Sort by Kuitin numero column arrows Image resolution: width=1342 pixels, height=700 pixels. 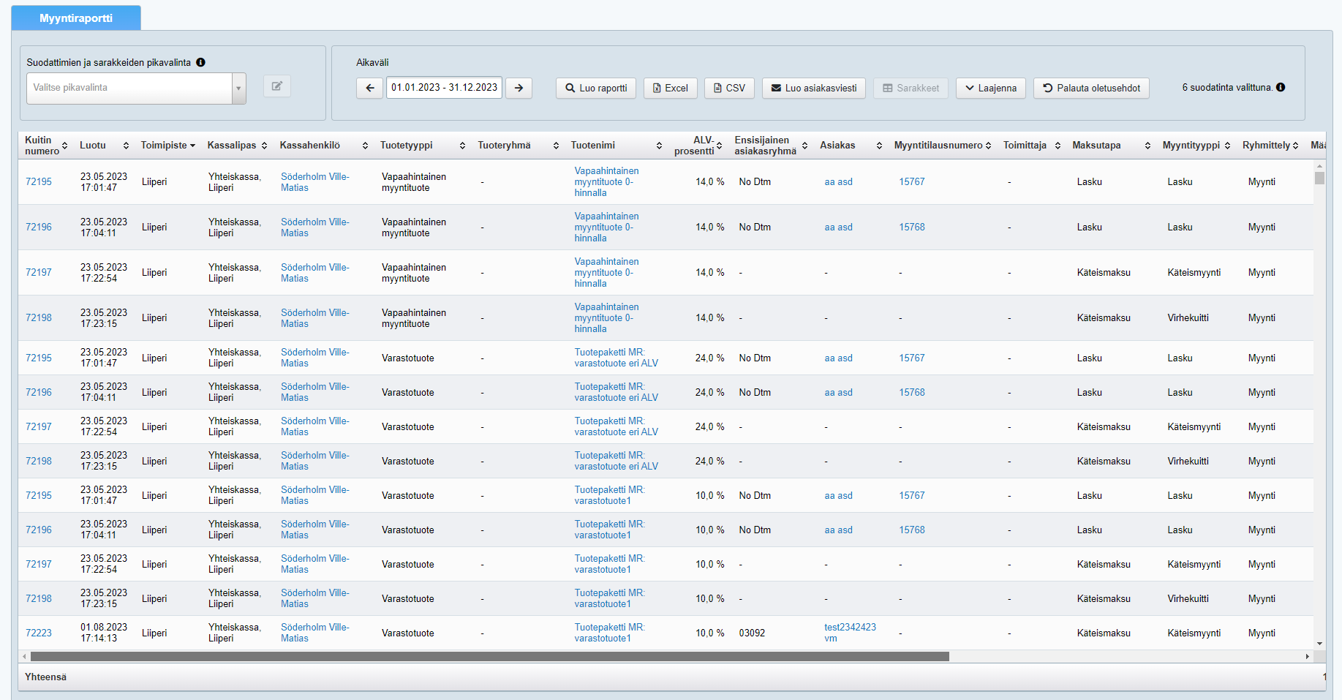click(x=64, y=146)
